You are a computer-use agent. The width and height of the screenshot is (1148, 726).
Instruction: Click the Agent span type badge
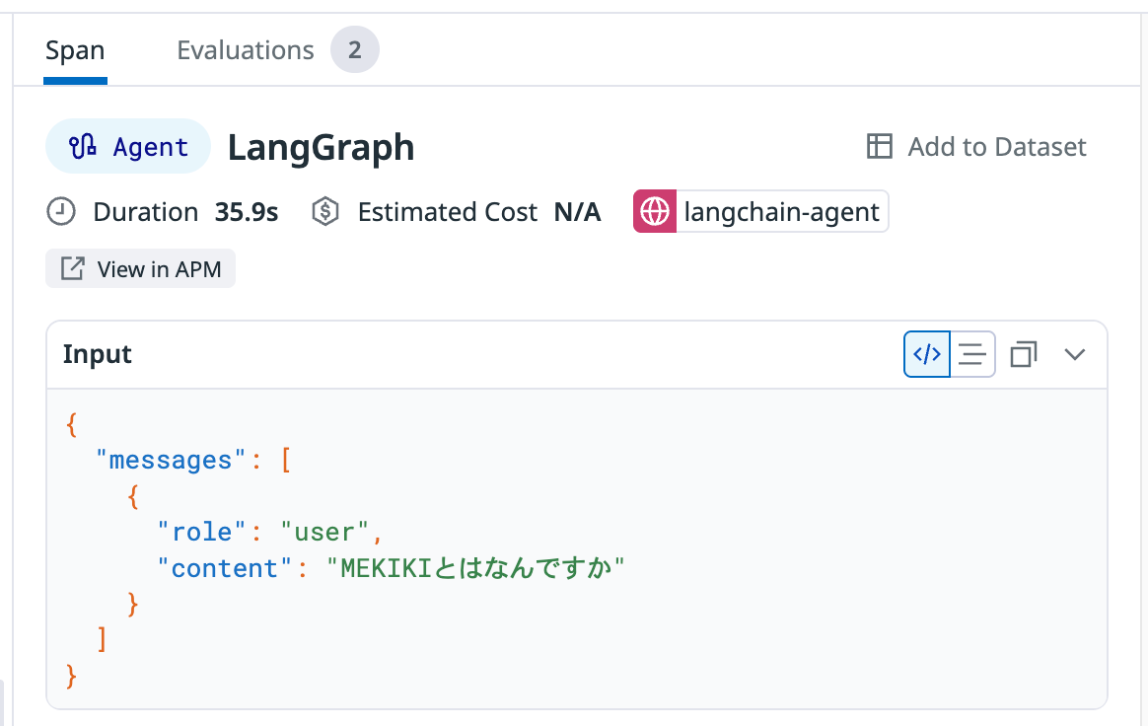128,147
